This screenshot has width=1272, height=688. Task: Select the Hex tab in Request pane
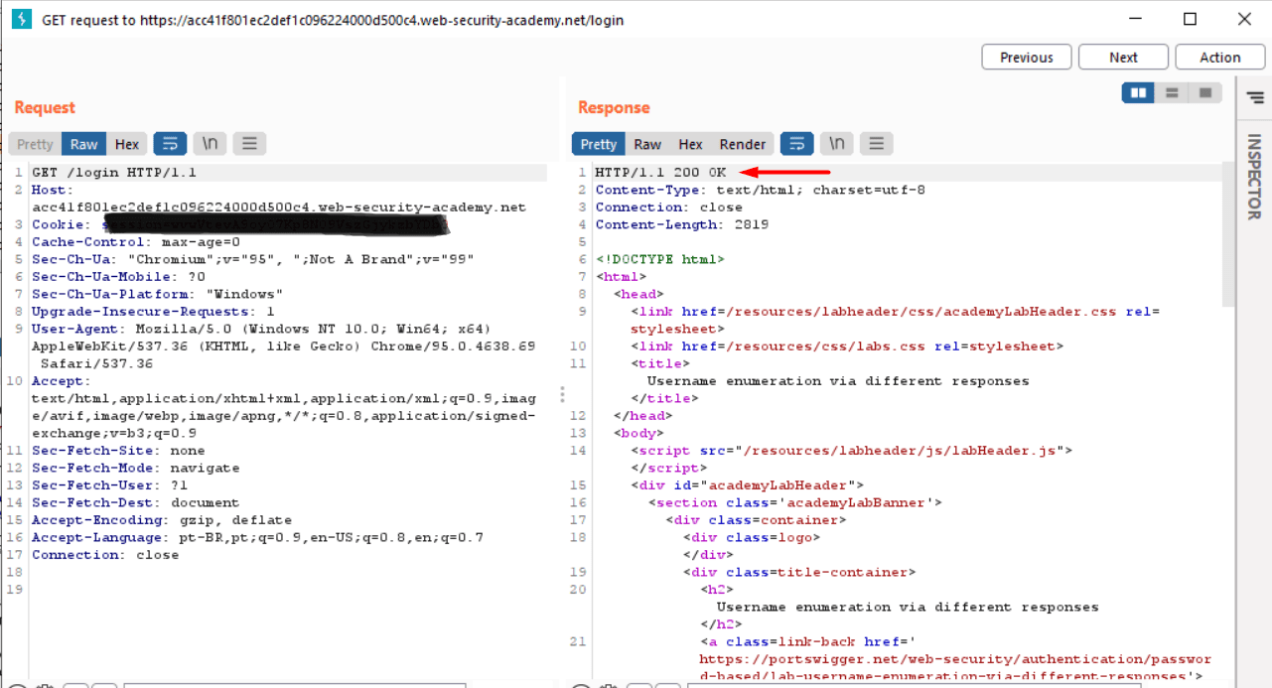[x=127, y=144]
